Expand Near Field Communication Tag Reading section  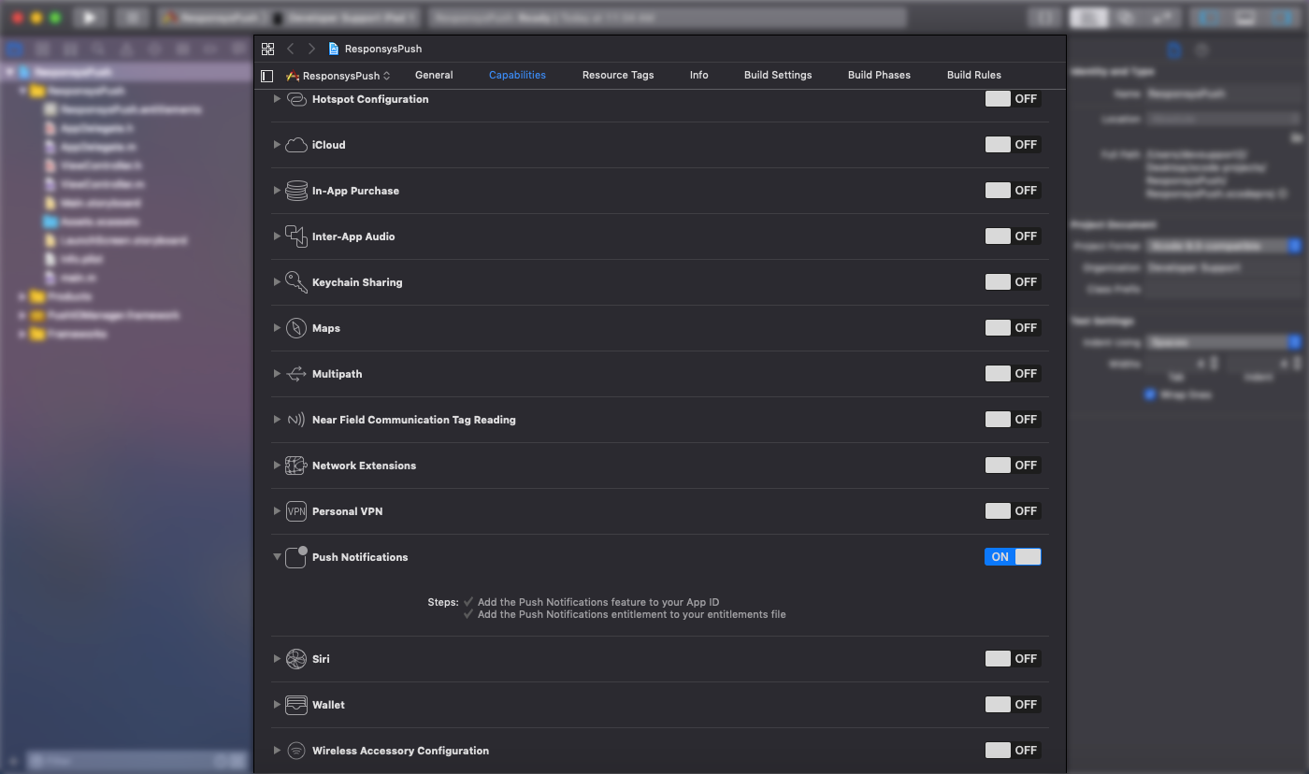[277, 420]
